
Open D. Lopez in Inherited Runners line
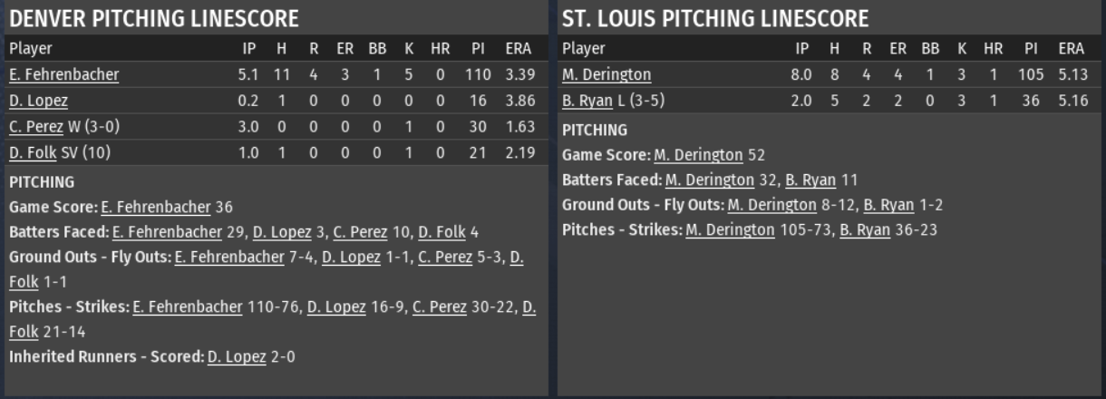coord(237,356)
